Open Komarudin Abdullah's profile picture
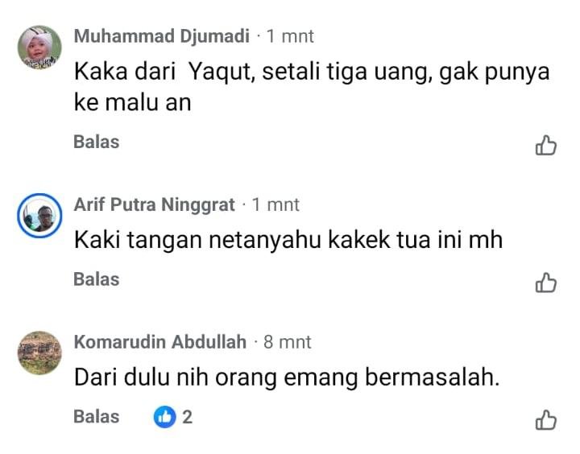 (x=39, y=353)
